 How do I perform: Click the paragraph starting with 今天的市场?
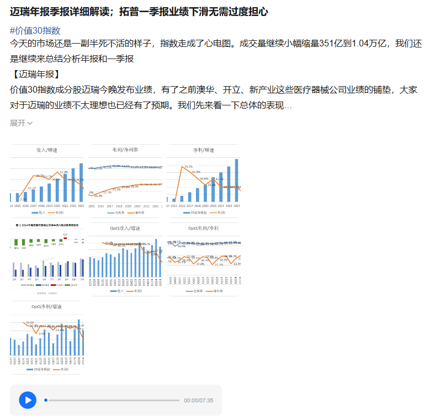215,51
